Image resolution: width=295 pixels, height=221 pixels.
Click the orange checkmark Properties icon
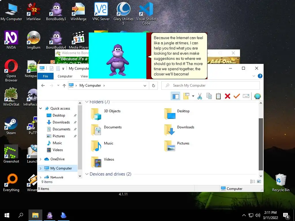coord(237,96)
